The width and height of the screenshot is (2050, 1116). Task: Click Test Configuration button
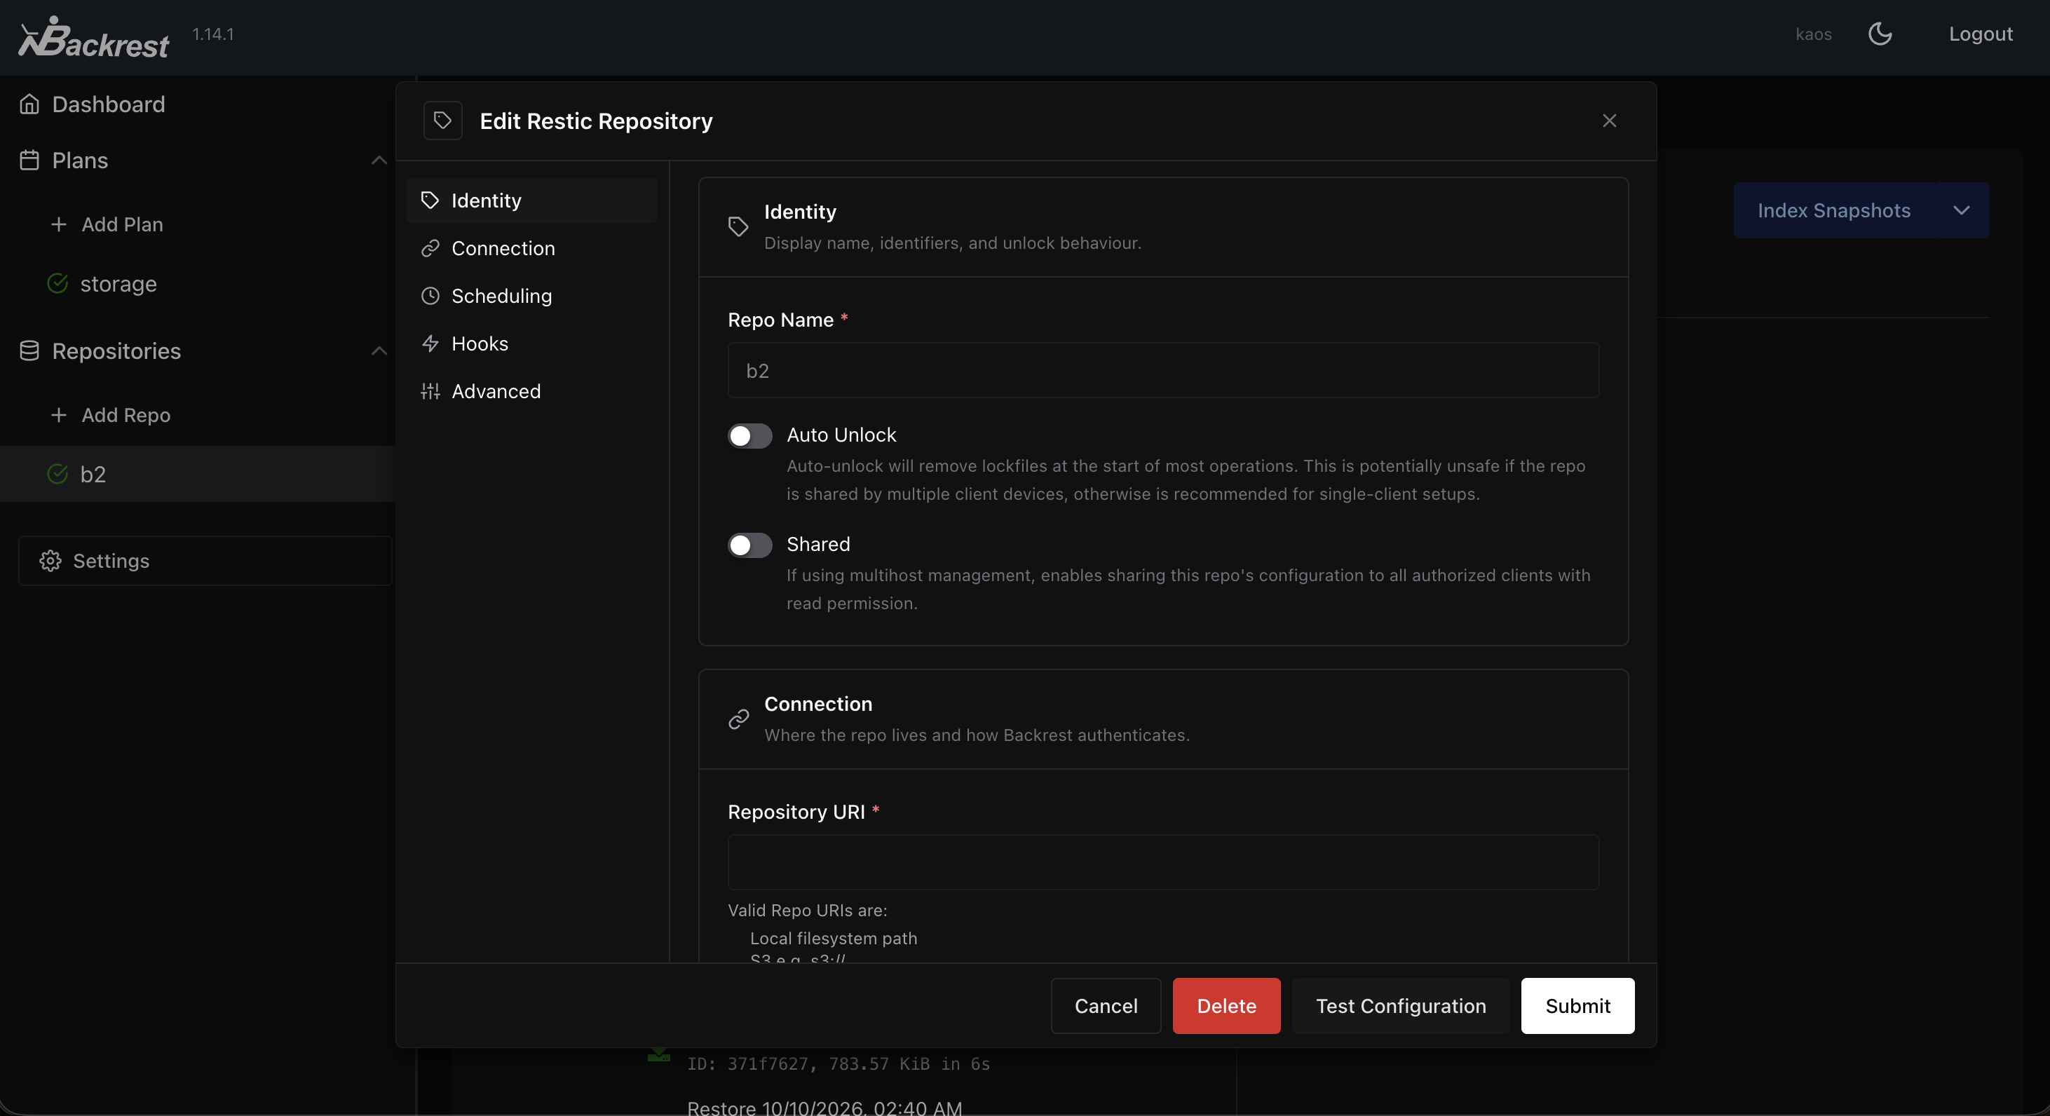[x=1401, y=1006]
